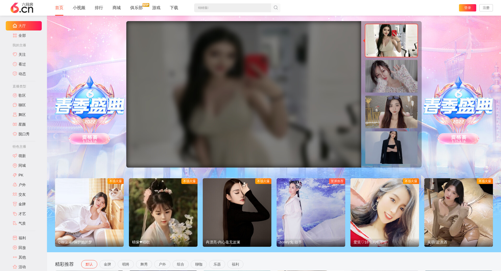Click the 活动 star icon
This screenshot has width=501, height=271.
pos(15,267)
